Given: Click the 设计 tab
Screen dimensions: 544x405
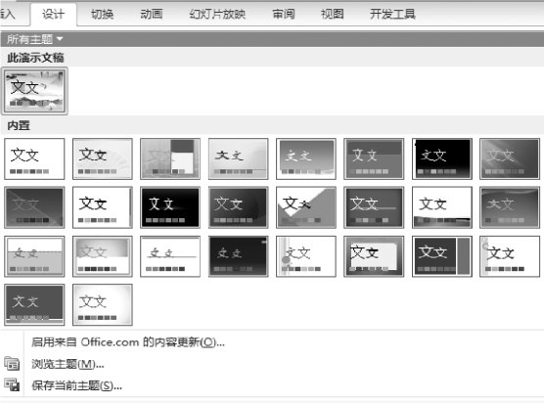Looking at the screenshot, I should (54, 15).
